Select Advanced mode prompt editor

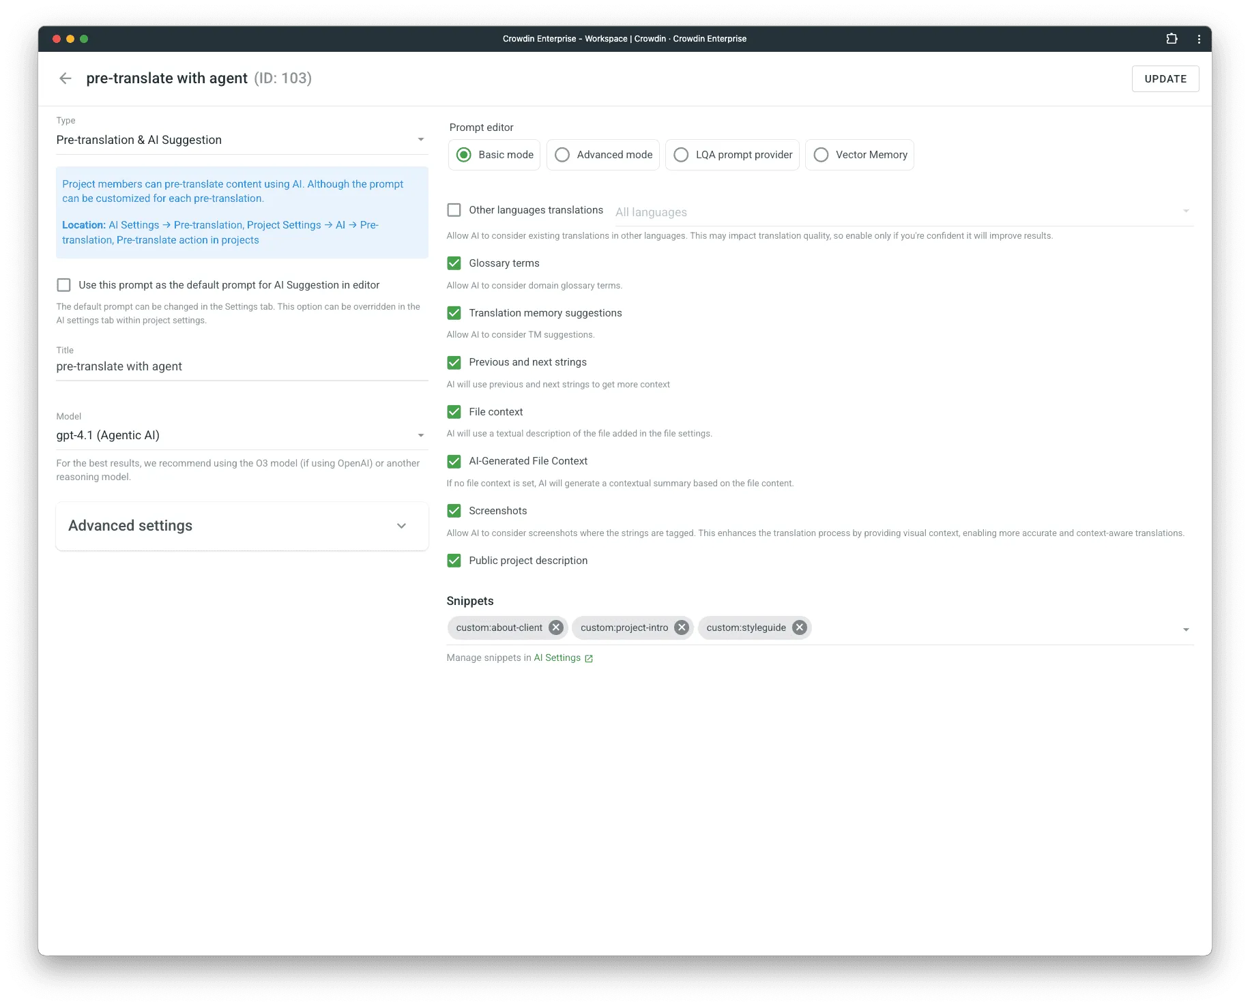pos(562,155)
